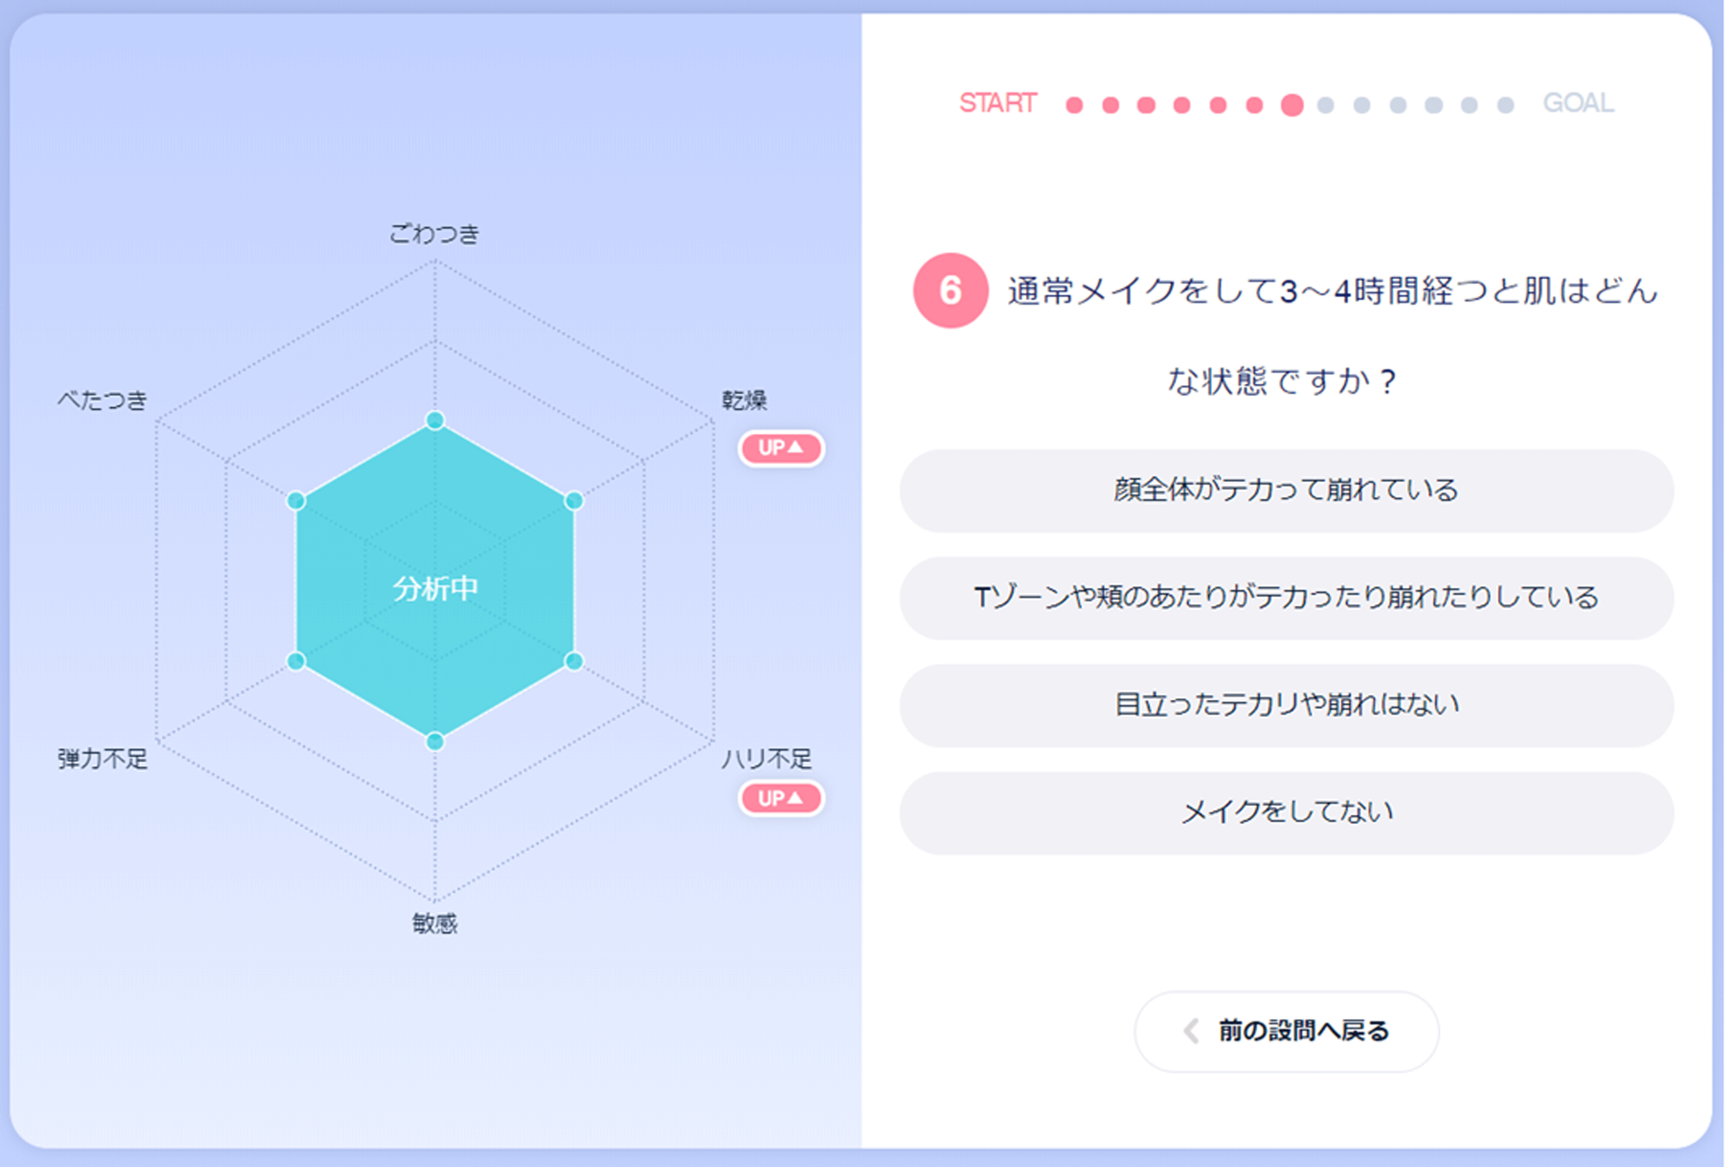This screenshot has height=1167, width=1727.
Task: Click the first pink progress dot after START
Action: [1074, 105]
